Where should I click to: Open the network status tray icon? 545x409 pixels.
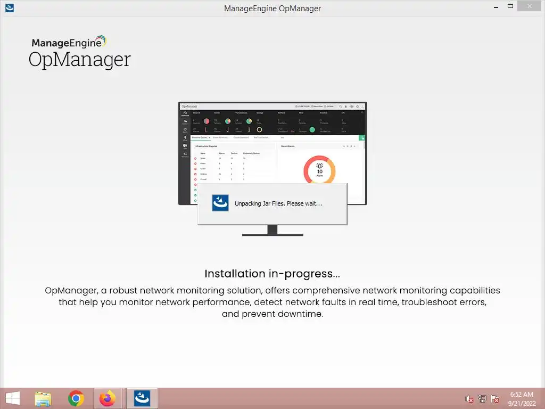pyautogui.click(x=482, y=399)
